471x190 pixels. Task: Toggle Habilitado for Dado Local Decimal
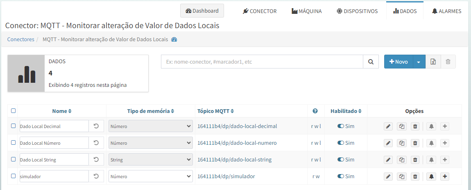(341, 126)
